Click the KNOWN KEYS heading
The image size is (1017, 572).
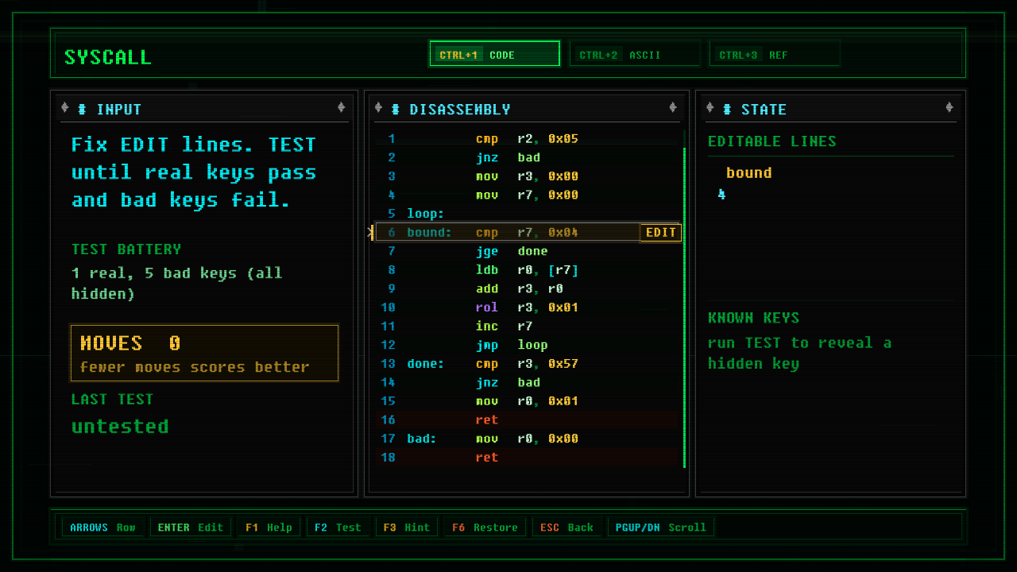pos(753,318)
